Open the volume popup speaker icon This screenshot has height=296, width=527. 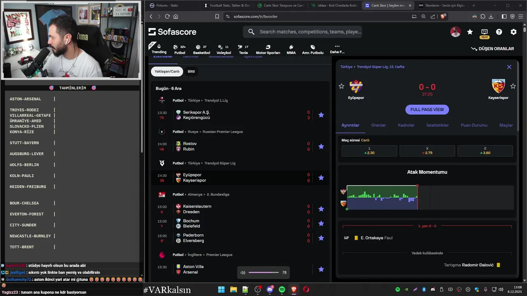point(243,273)
